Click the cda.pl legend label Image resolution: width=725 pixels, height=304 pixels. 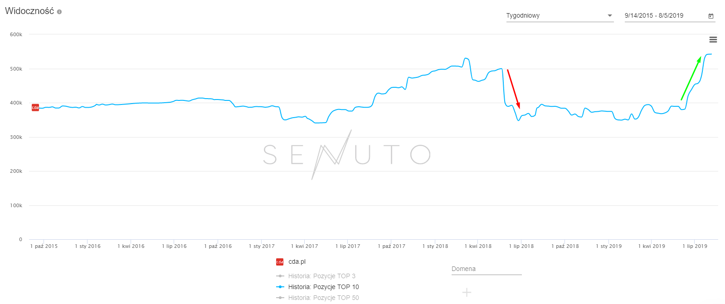[x=297, y=262]
